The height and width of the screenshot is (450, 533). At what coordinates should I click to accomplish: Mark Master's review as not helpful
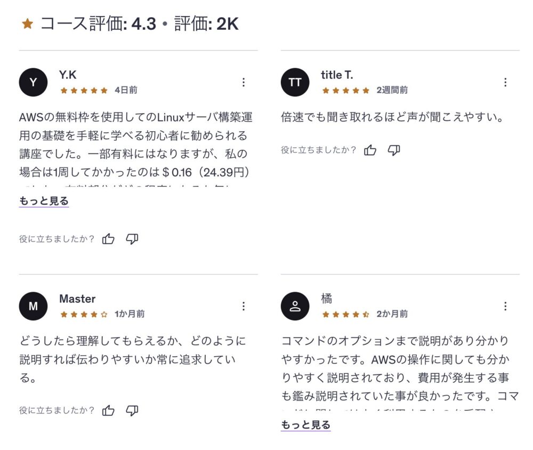(x=132, y=410)
